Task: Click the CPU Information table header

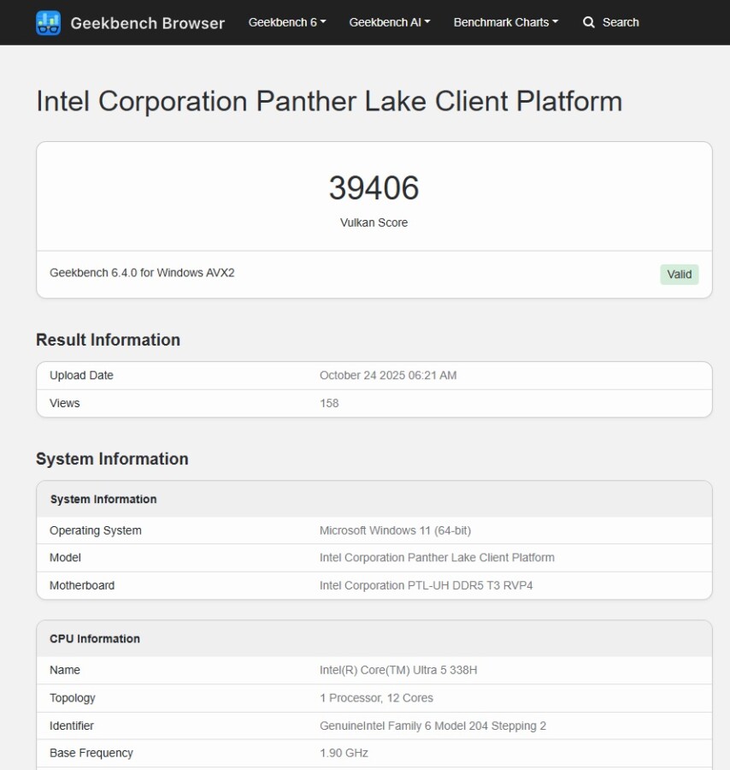Action: (95, 639)
